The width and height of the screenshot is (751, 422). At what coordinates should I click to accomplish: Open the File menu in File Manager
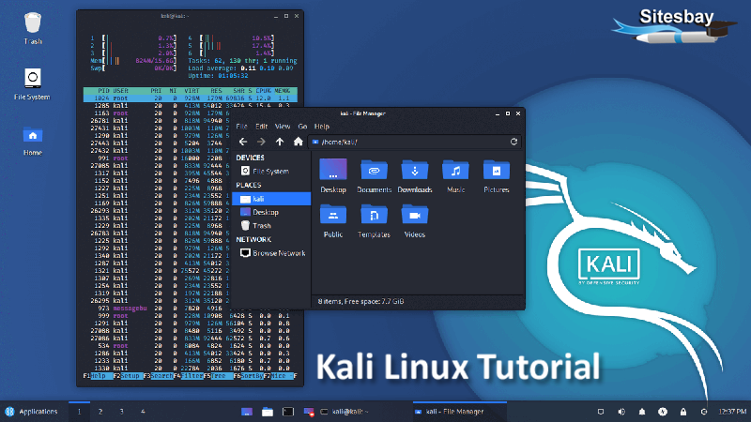(241, 127)
